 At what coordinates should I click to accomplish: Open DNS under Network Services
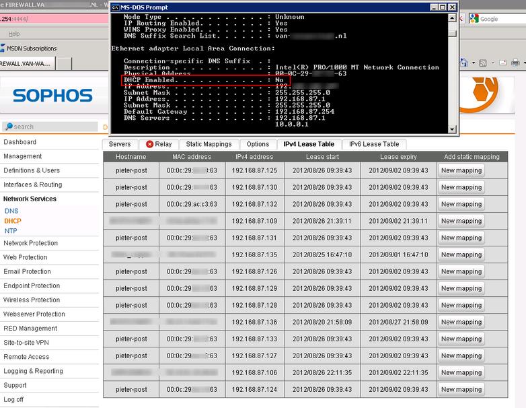coord(11,211)
